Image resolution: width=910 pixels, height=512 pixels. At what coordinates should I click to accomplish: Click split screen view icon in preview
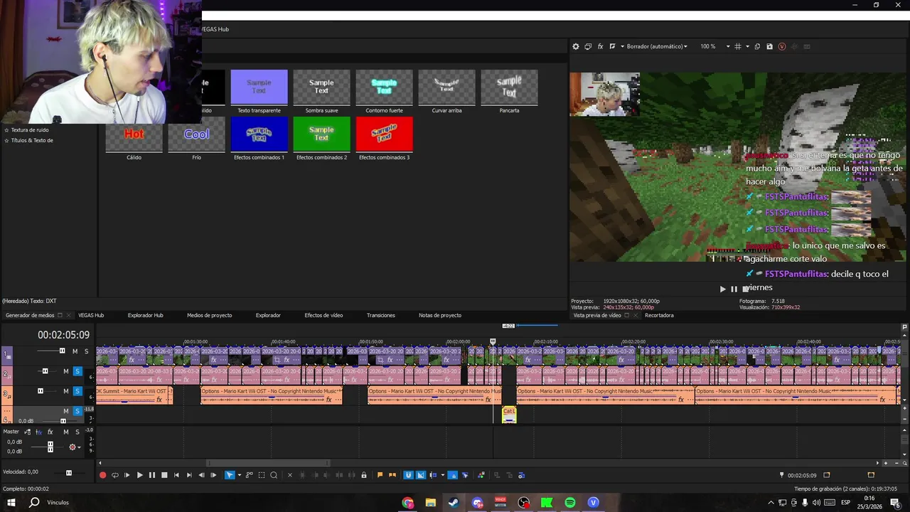(612, 46)
